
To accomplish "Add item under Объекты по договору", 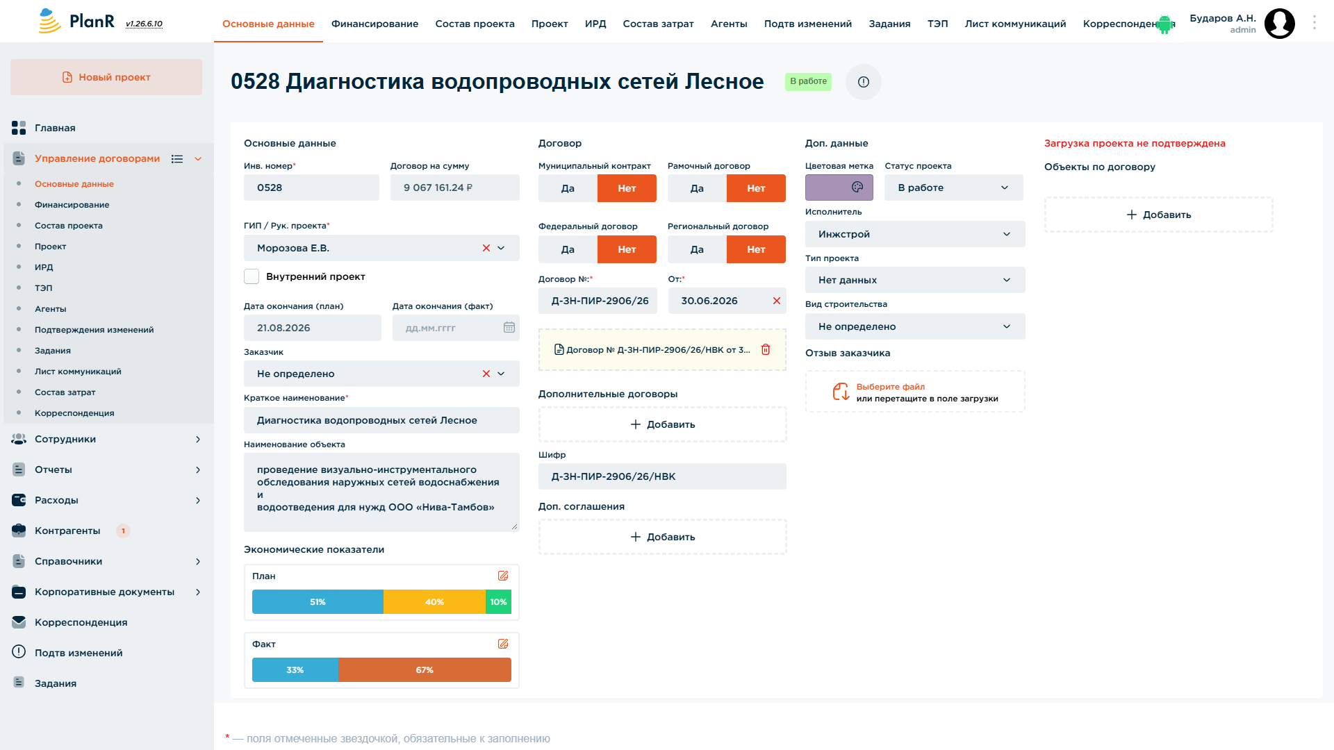I will (x=1158, y=215).
